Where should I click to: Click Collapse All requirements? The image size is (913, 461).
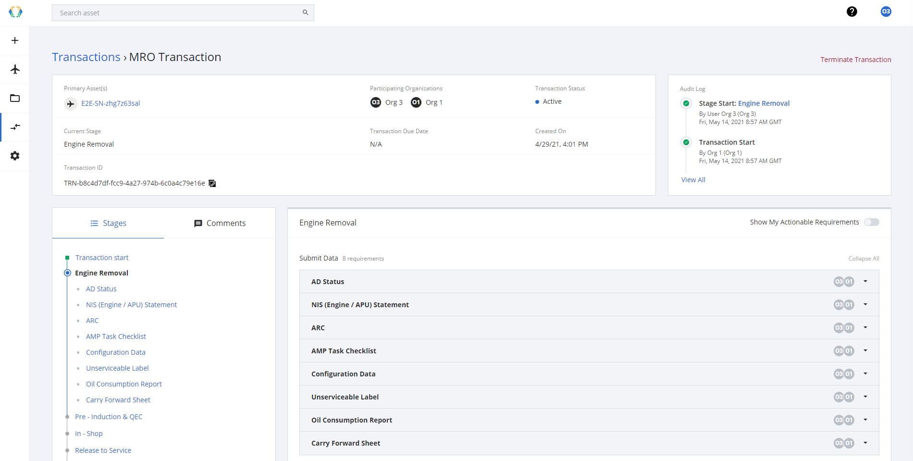click(864, 259)
